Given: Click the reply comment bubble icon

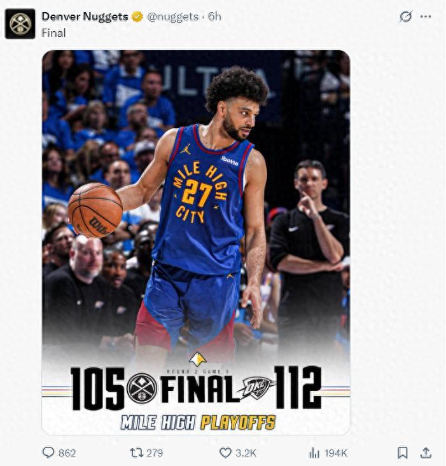Looking at the screenshot, I should 48,453.
